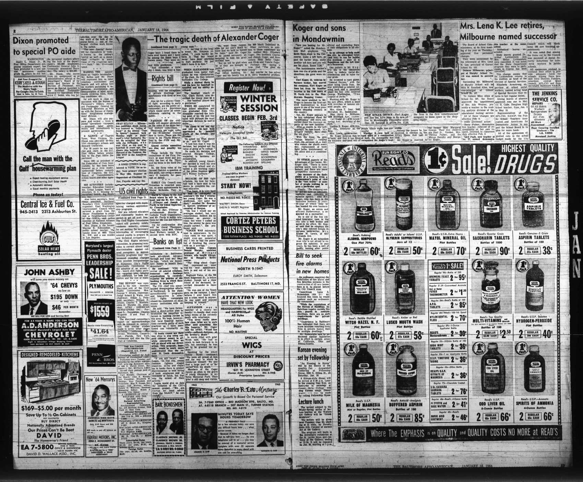Screen dimensions: 583x482
Task: Open the Mrs. Lena K. Lee retires headline
Action: point(507,32)
